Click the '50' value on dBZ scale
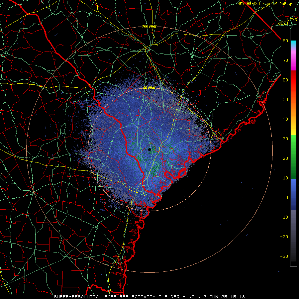The width and height of the screenshot is (299, 299). point(285,100)
